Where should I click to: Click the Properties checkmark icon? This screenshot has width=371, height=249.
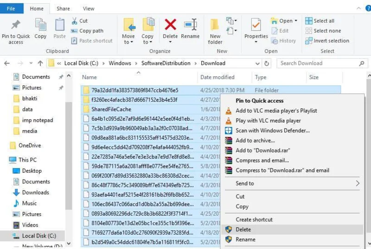tap(256, 25)
